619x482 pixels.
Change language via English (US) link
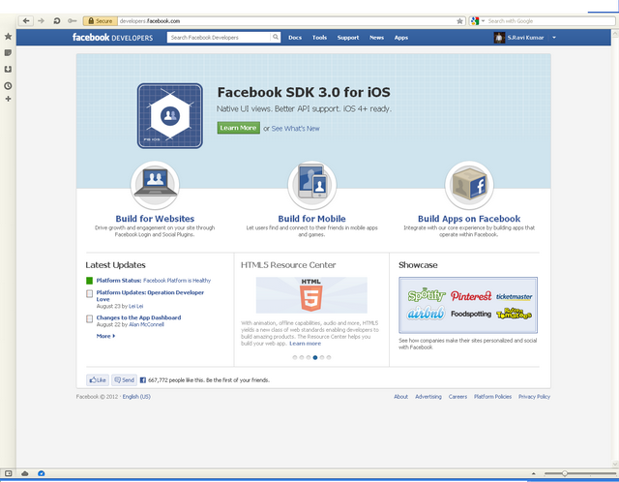[x=136, y=397]
